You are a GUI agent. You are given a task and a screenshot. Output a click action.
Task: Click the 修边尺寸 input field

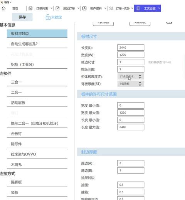point(131,62)
